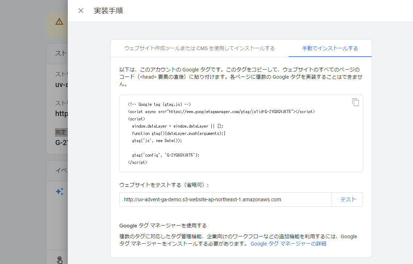The width and height of the screenshot is (413, 264).
Task: Select the highlighted 測定 label in the sidebar
Action: tap(61, 132)
